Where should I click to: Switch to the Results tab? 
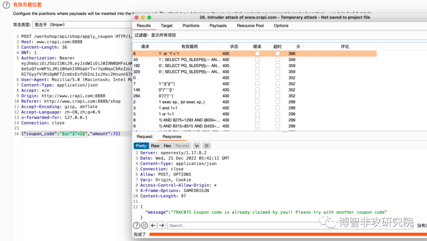(x=144, y=26)
